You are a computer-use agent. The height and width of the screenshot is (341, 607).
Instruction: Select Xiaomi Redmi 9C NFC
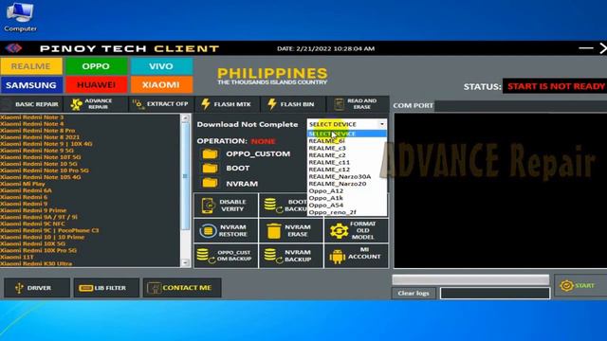[x=32, y=224]
